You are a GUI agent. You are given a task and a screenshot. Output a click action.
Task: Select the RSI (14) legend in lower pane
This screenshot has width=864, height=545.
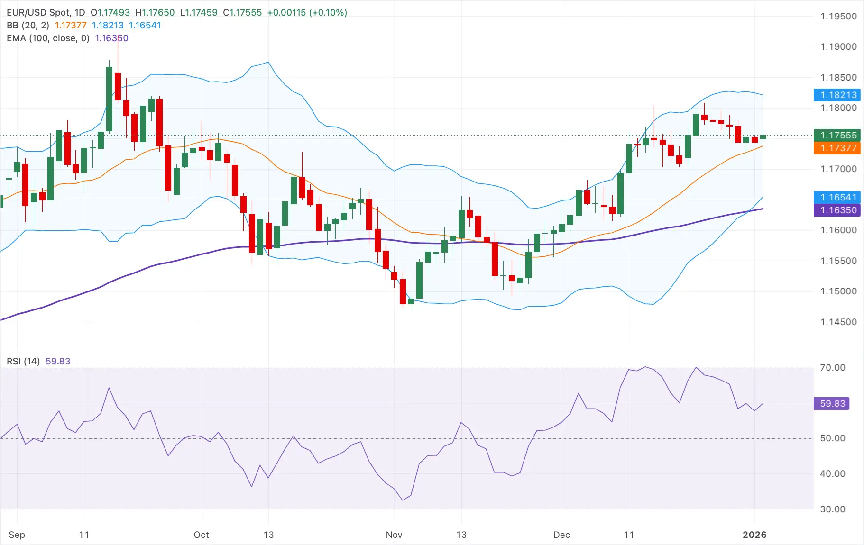pos(24,361)
